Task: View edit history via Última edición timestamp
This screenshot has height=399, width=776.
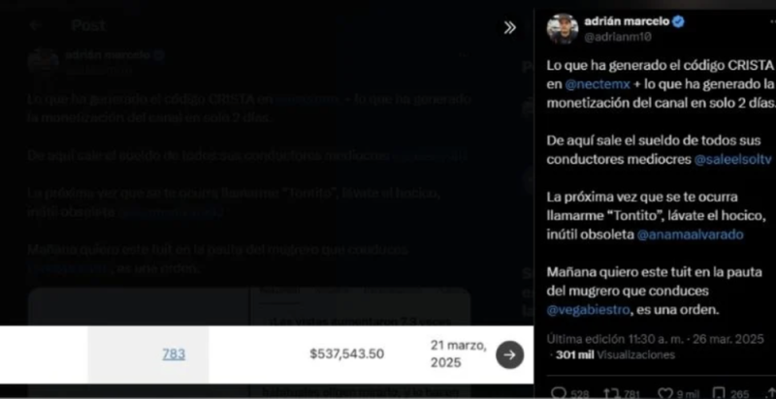Action: coord(656,339)
